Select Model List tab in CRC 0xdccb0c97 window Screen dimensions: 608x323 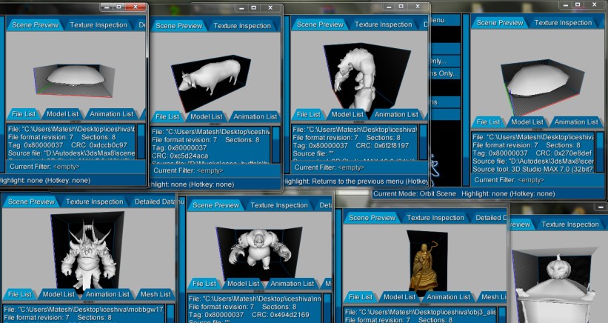(x=62, y=114)
